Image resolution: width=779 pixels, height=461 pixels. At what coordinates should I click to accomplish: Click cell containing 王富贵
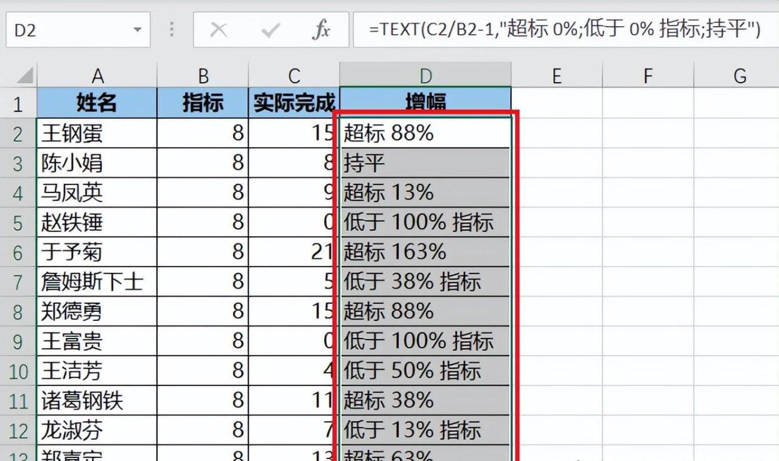click(x=97, y=341)
